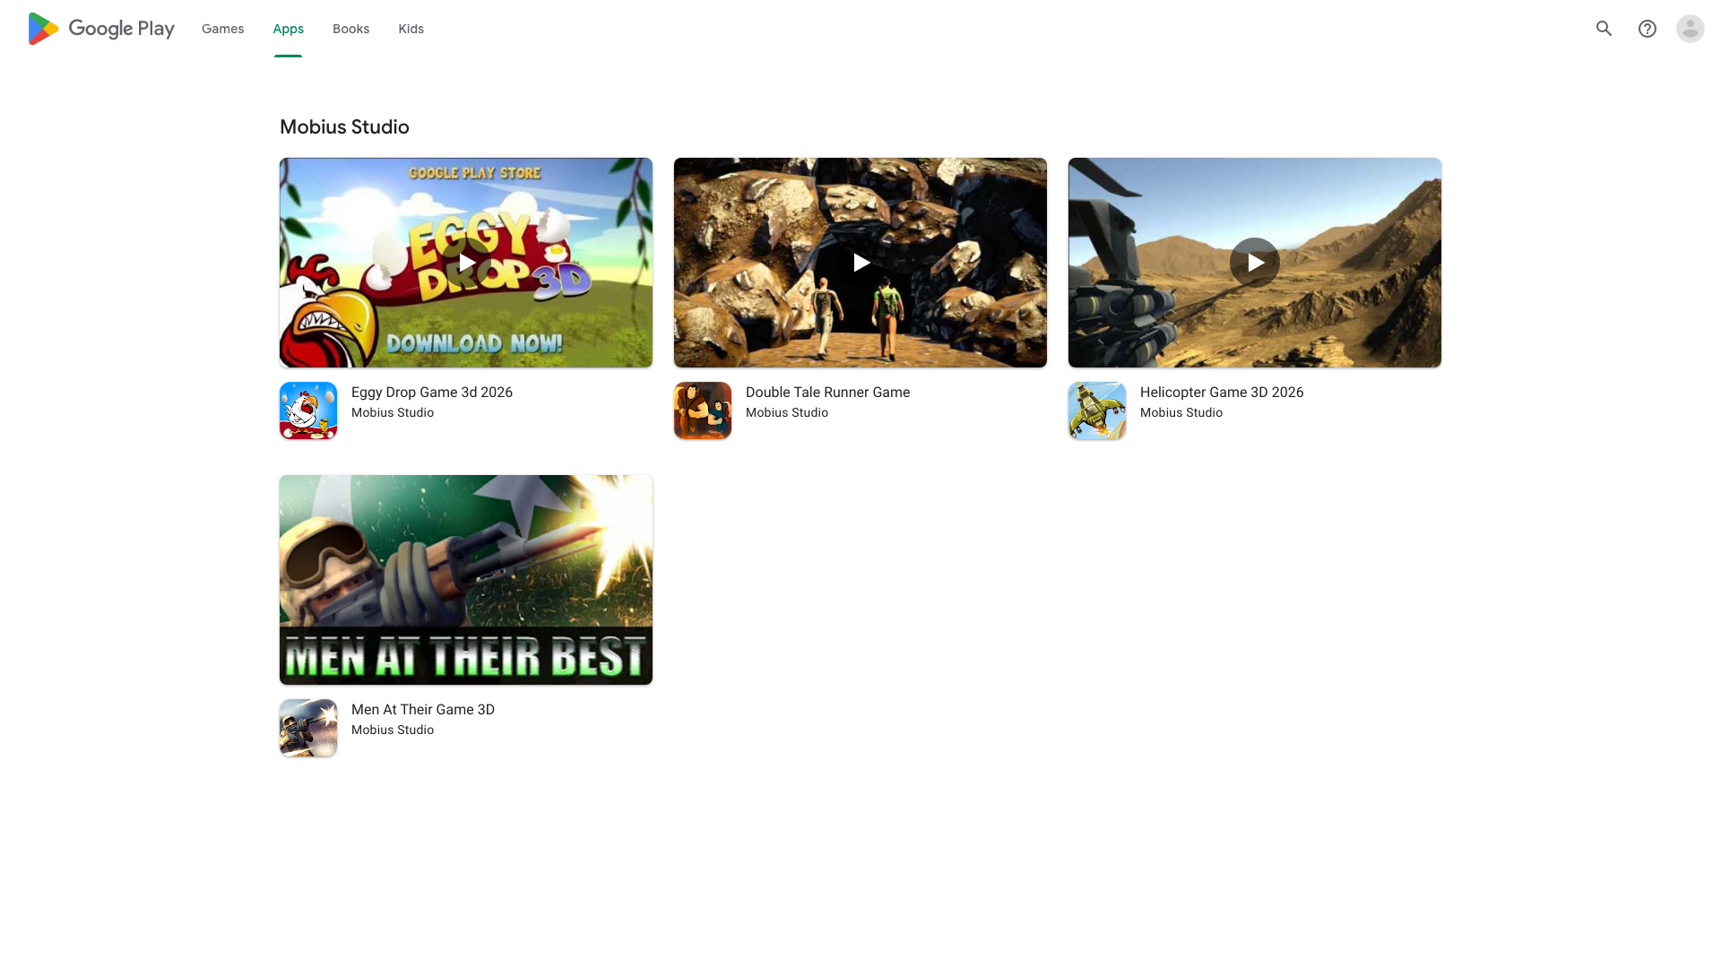Play the Helicopter Game 3D trailer video

click(1255, 263)
